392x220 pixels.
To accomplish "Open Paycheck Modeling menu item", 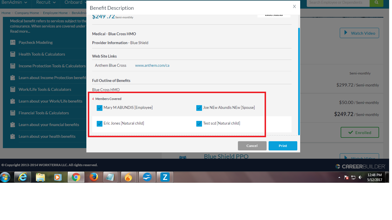I will click(x=36, y=42).
